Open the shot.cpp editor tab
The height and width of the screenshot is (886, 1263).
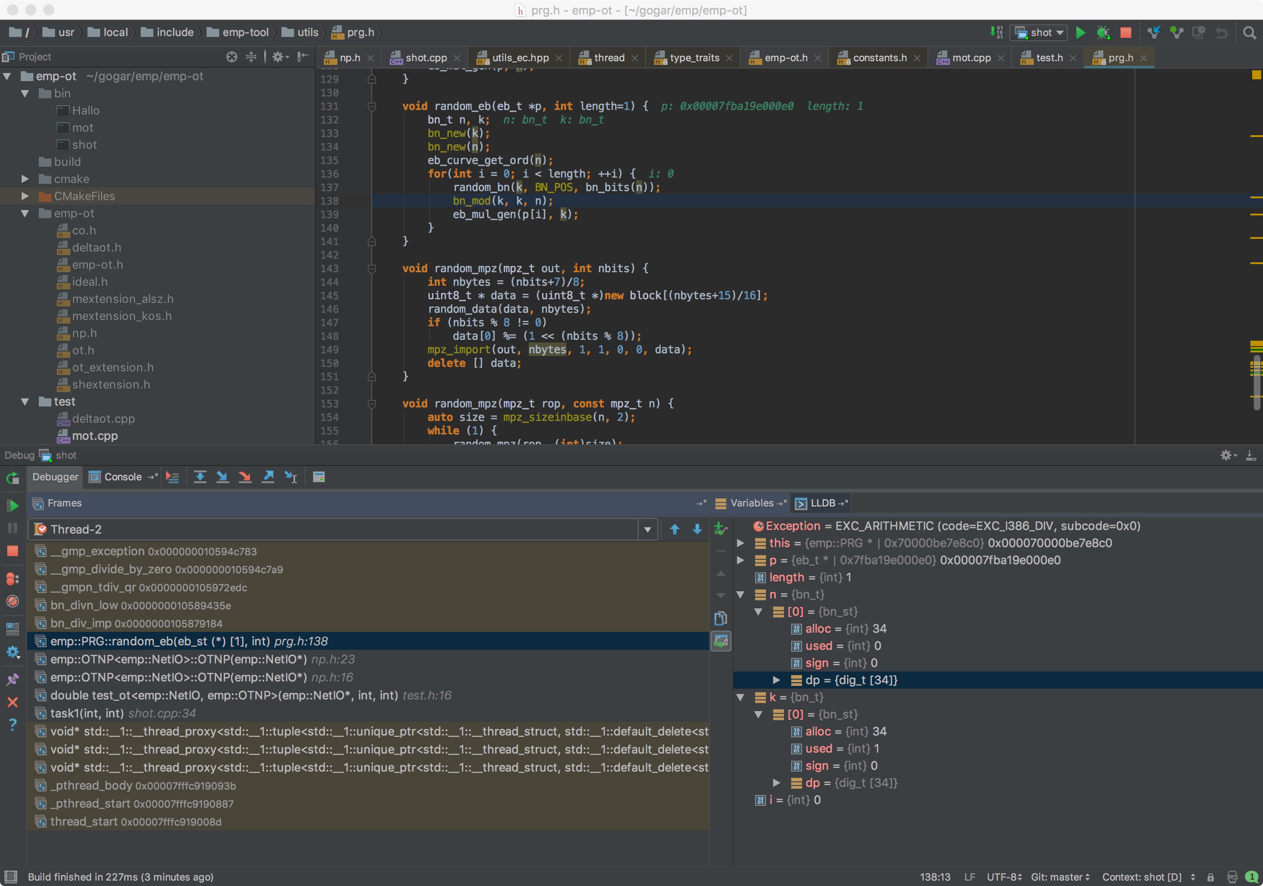[x=425, y=58]
